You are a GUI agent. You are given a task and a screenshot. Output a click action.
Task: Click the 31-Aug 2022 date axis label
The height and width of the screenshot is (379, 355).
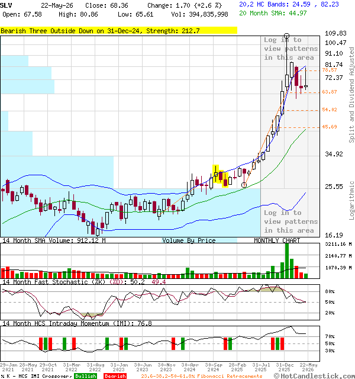pos(95,367)
